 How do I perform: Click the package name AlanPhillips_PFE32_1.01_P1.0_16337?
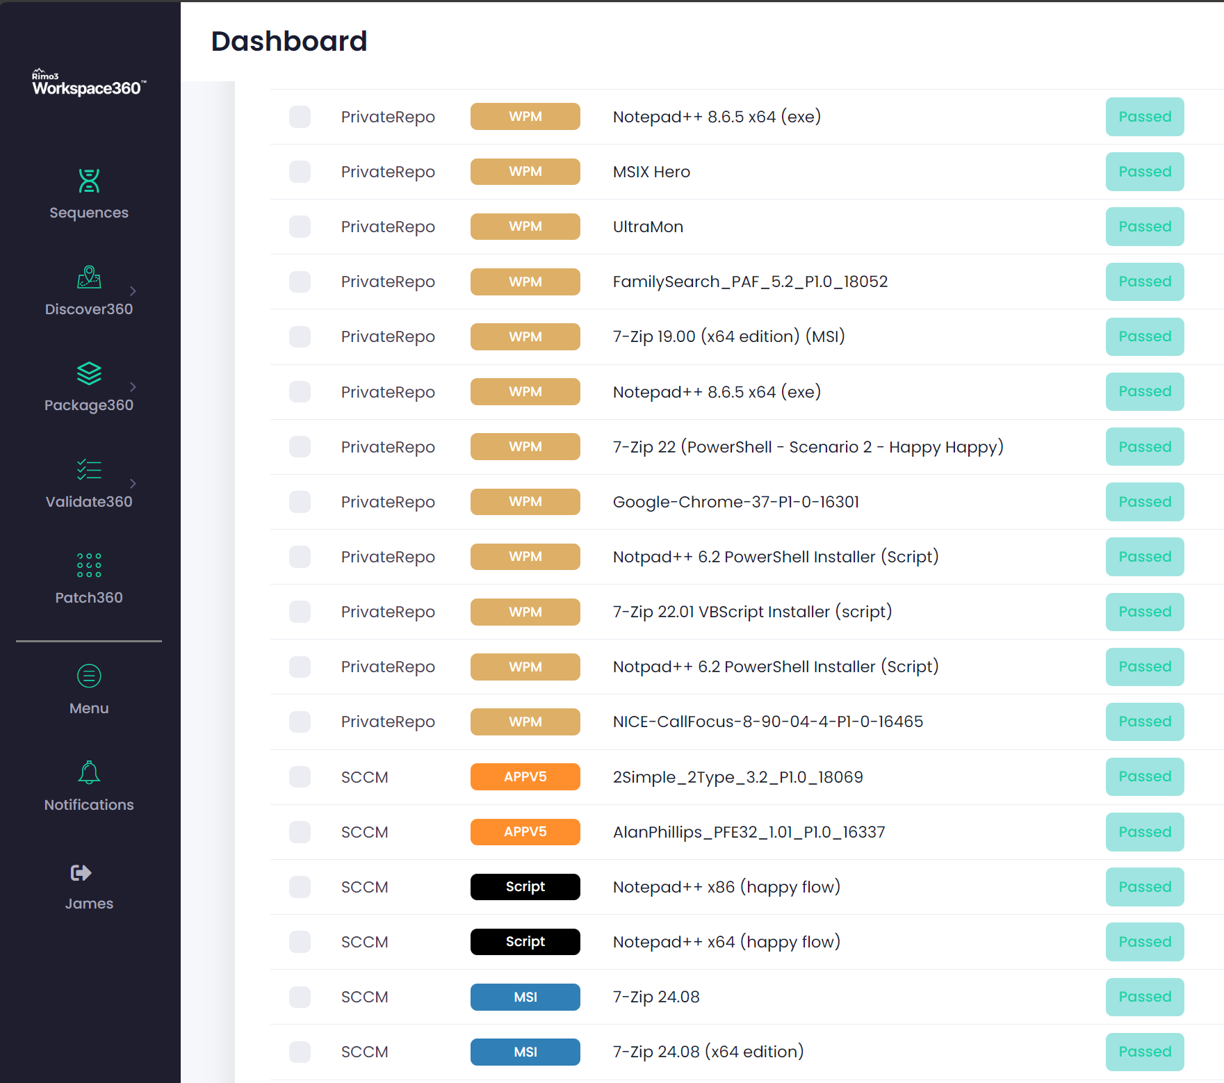click(749, 832)
